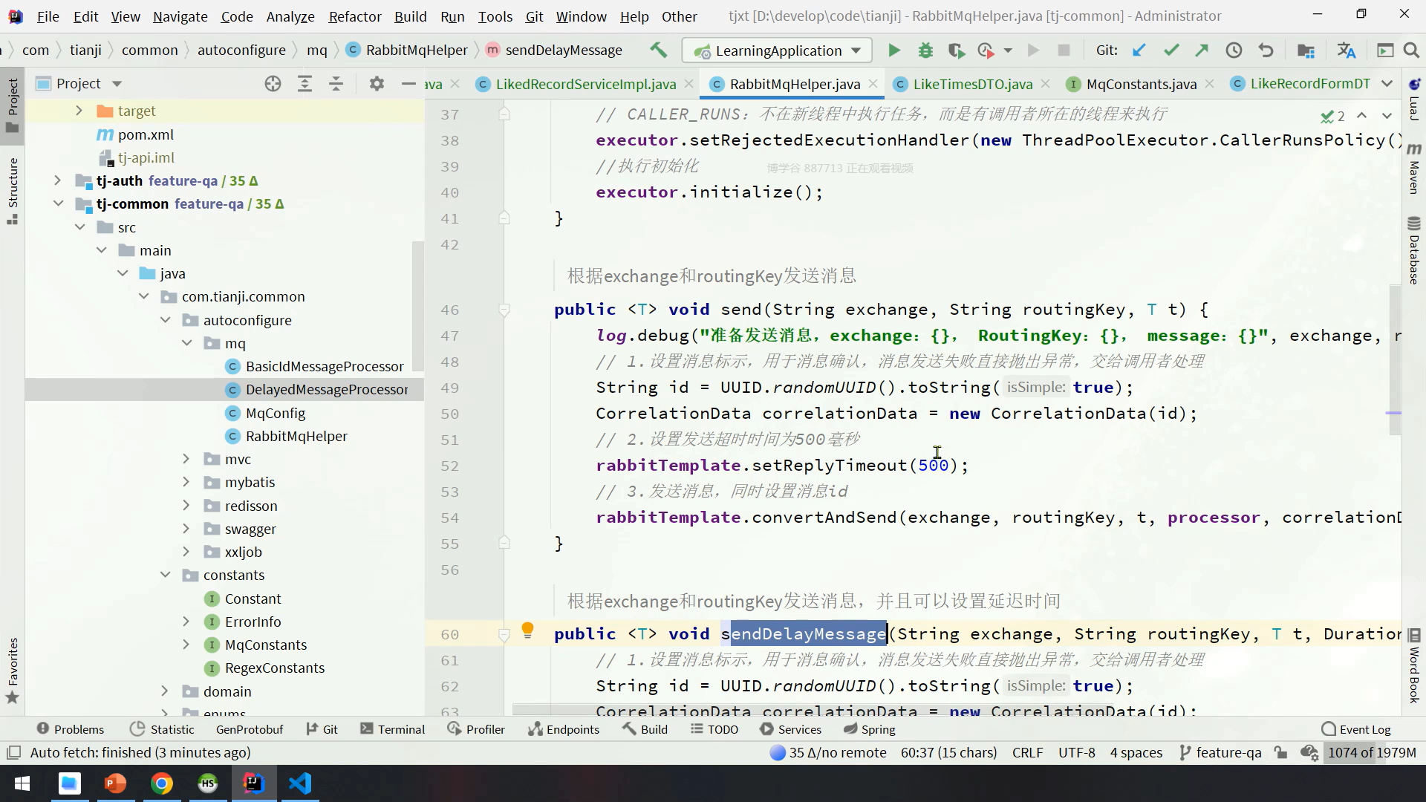Click the Build project hammer icon
This screenshot has height=802, width=1426.
pos(658,50)
